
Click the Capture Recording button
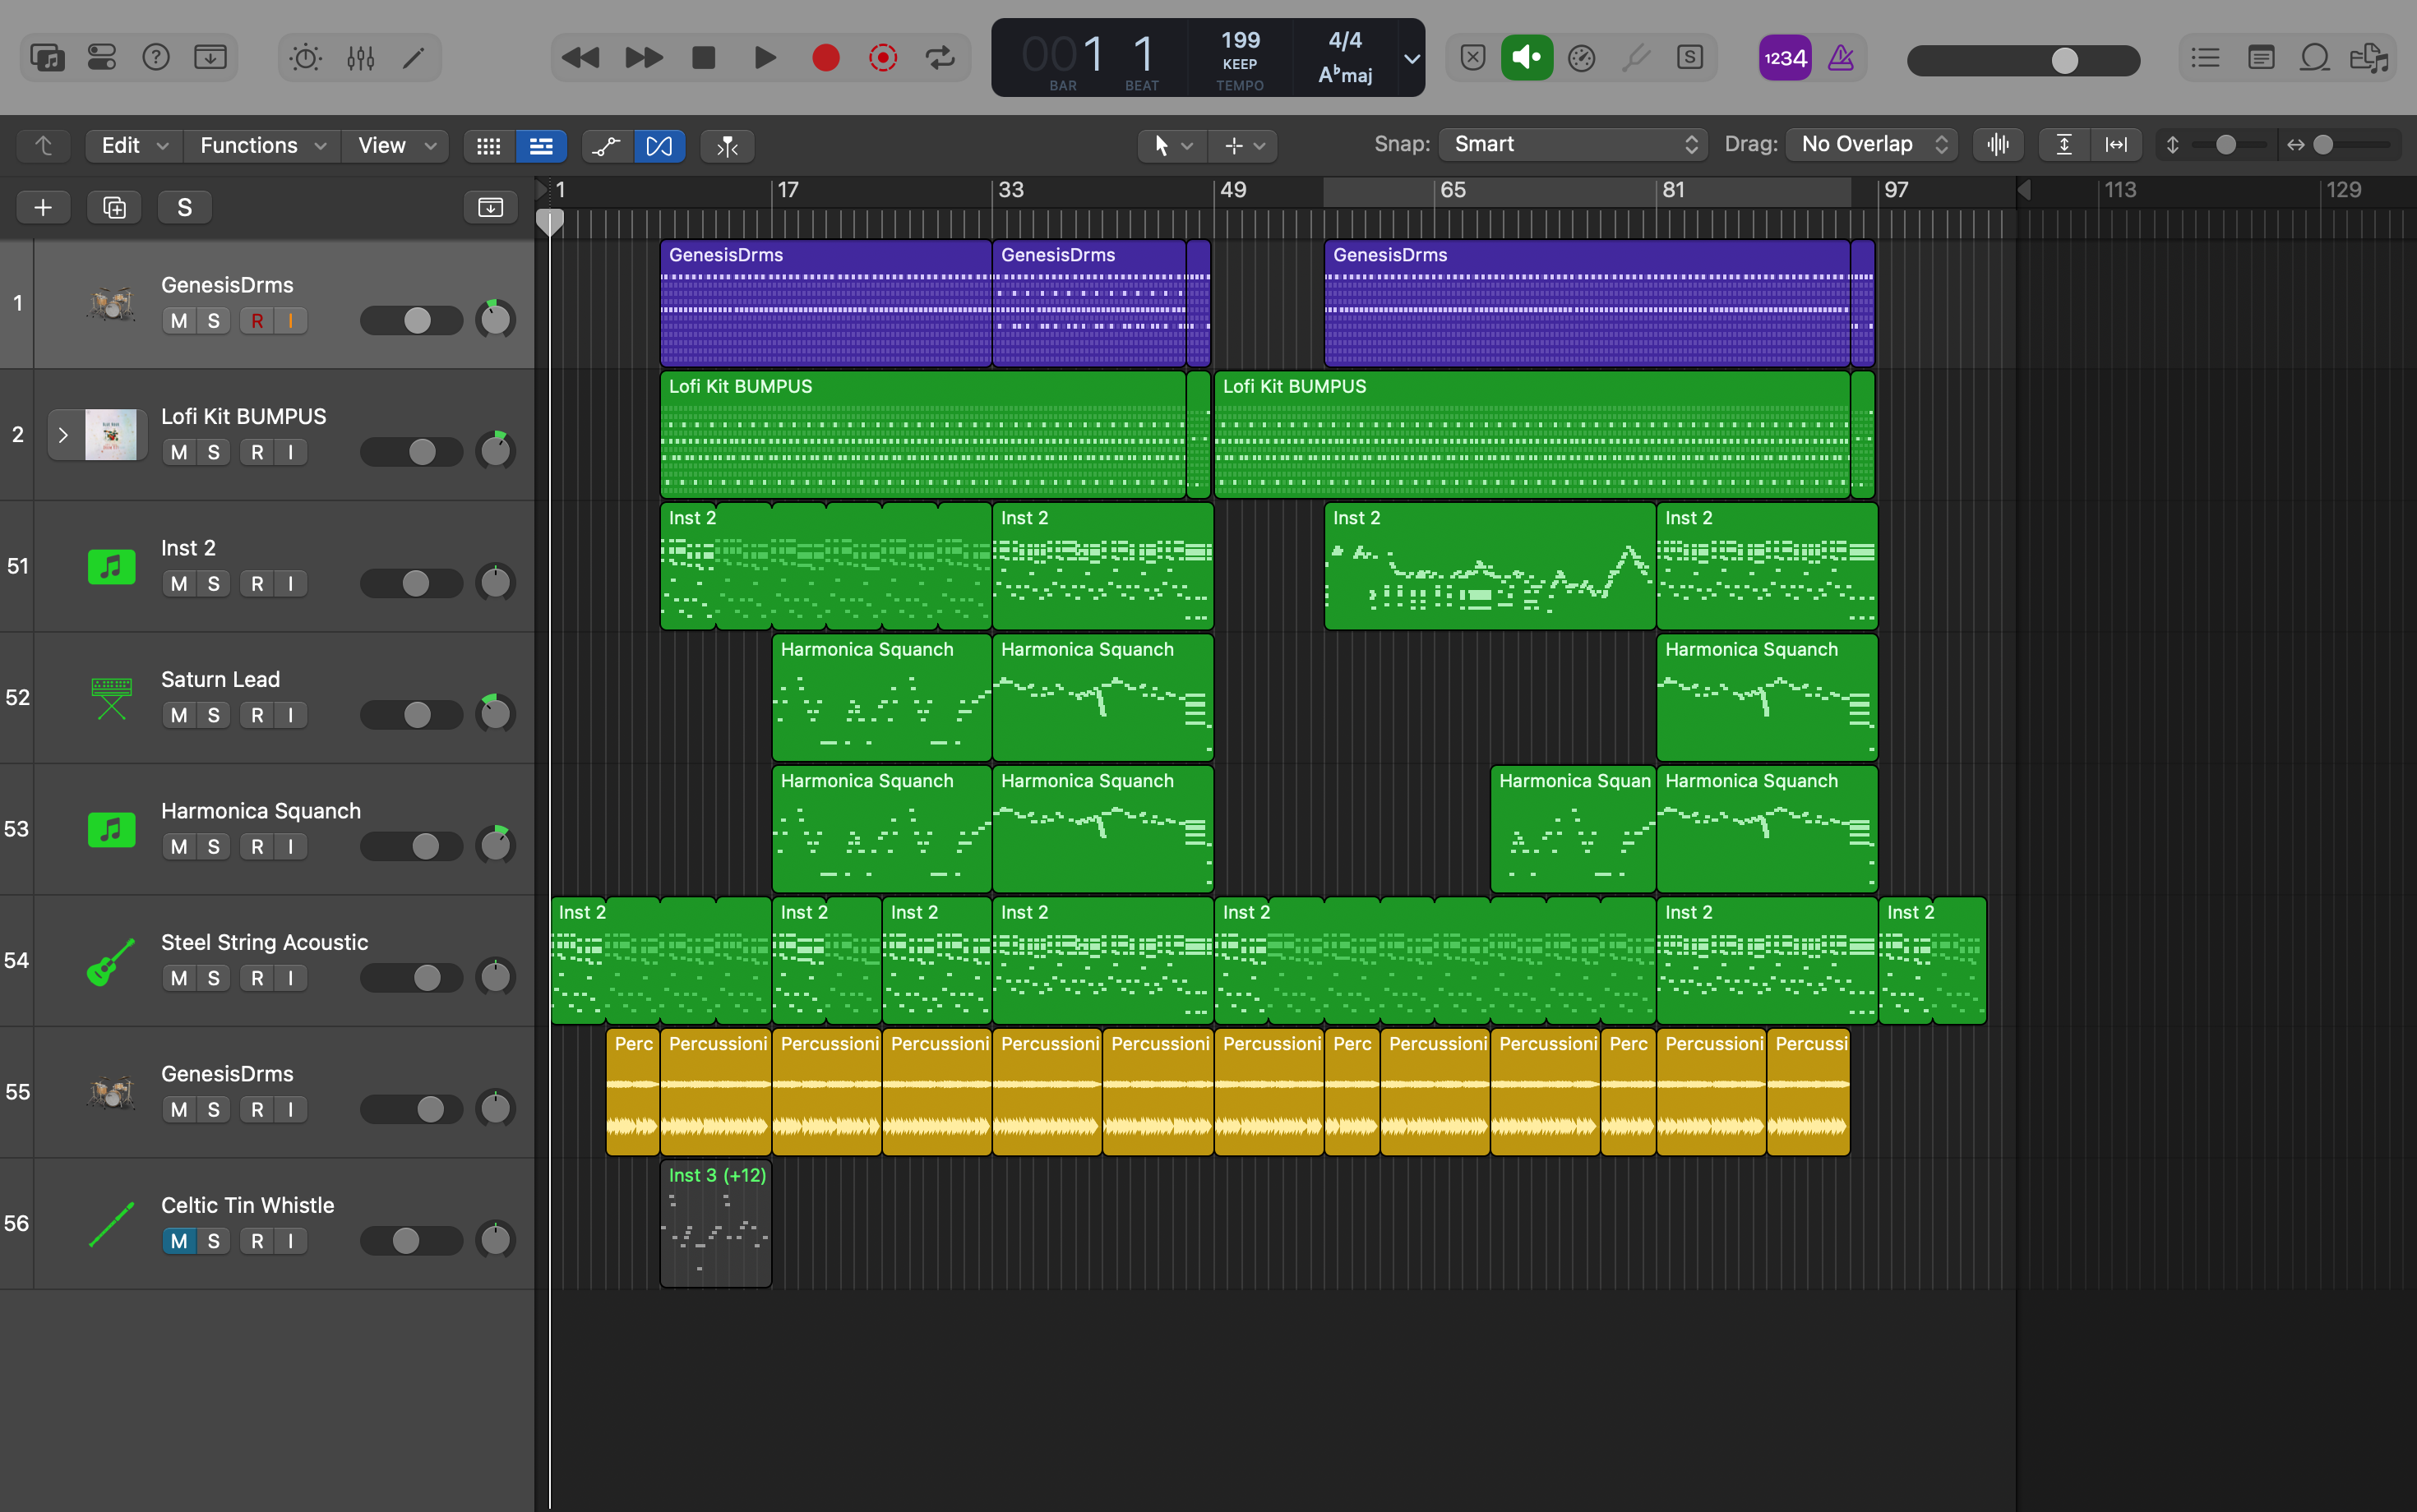[x=882, y=58]
